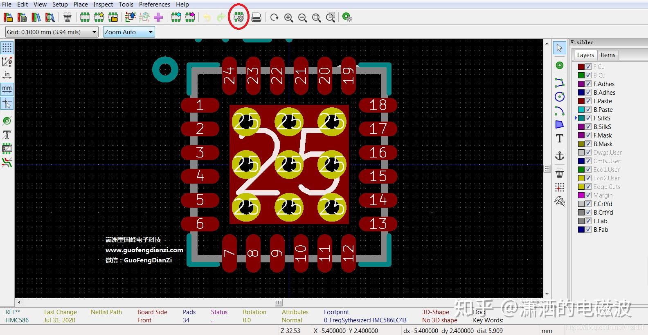Create new library icon with books
Viewport: 648px width, 335px height.
pyautogui.click(x=36, y=17)
